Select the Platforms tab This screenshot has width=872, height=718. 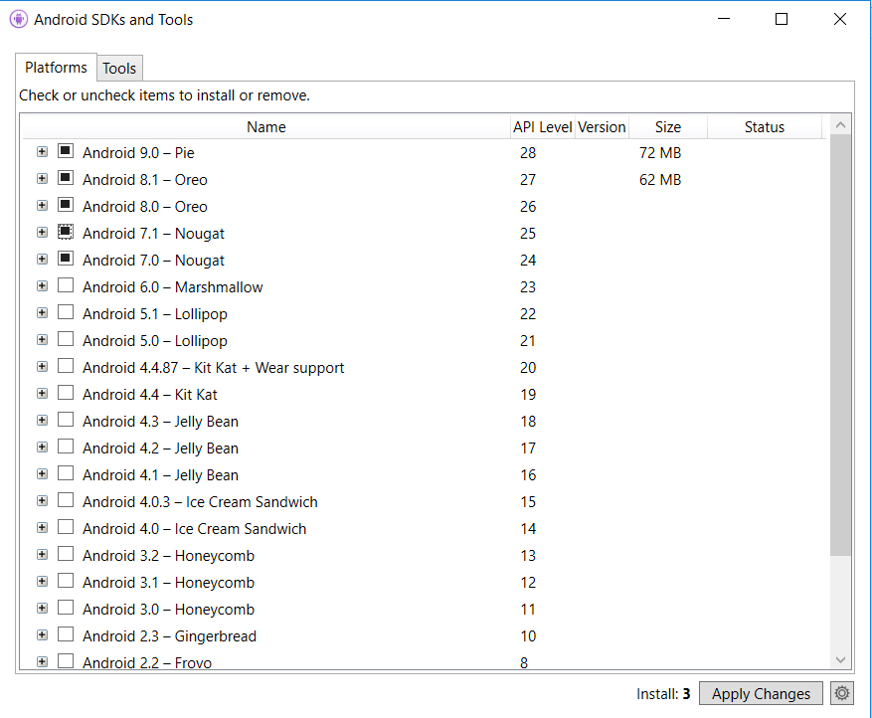pyautogui.click(x=55, y=68)
